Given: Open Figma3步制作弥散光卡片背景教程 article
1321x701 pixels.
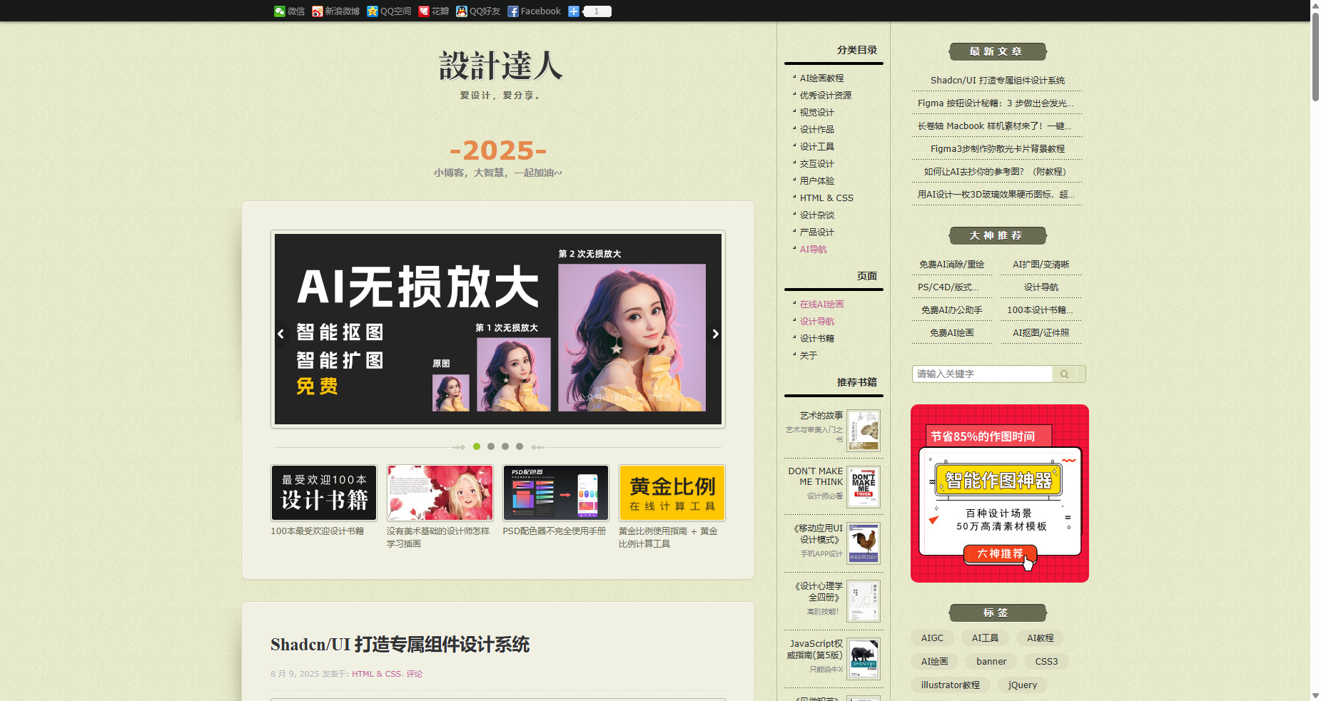Looking at the screenshot, I should [997, 149].
